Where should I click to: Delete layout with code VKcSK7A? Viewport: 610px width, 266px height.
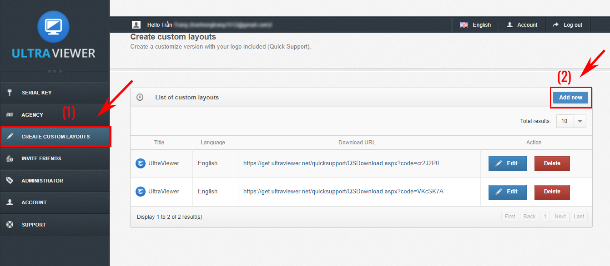[x=552, y=192]
